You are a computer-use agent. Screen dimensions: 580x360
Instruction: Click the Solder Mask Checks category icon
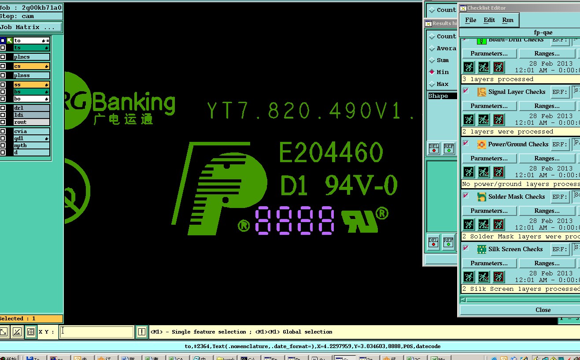point(482,197)
